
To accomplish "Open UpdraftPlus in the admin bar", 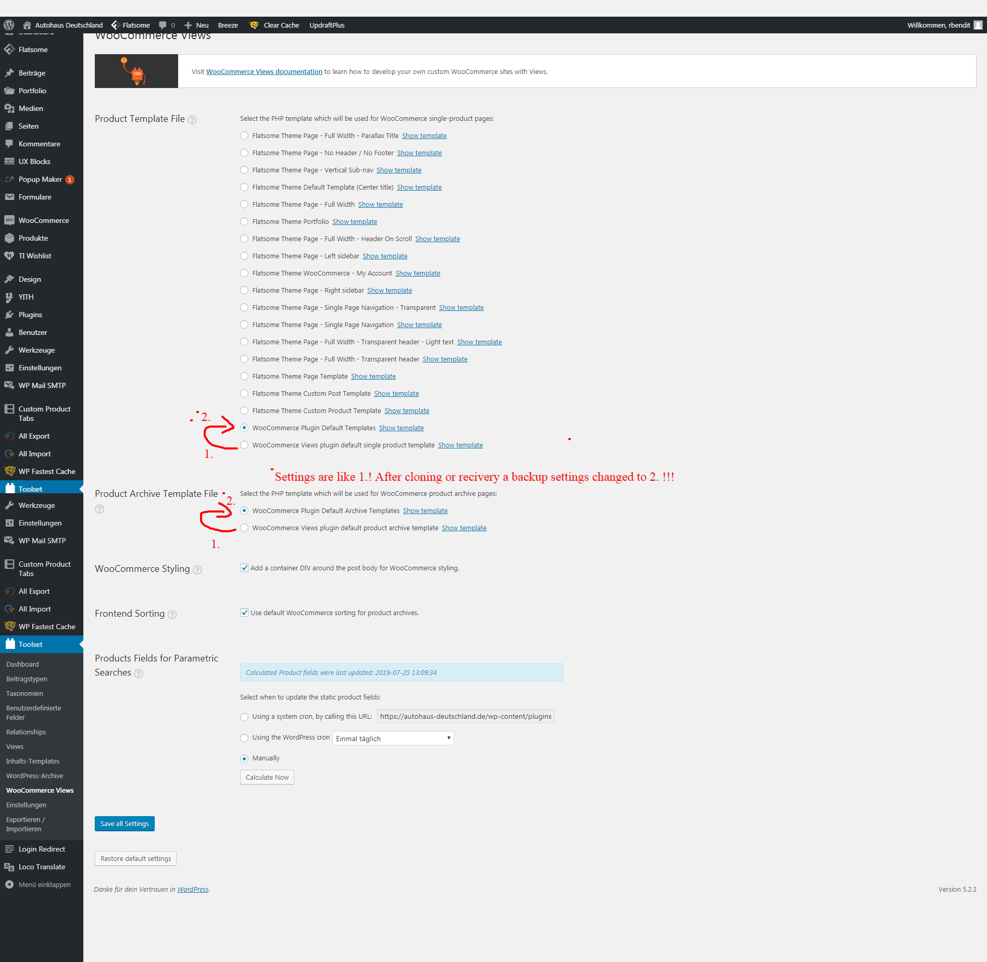I will 327,25.
